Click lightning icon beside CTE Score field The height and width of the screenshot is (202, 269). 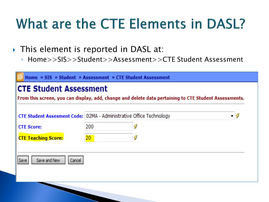coord(136,127)
